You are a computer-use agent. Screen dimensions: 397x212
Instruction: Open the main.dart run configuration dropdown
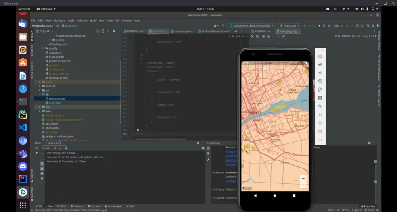pos(290,25)
